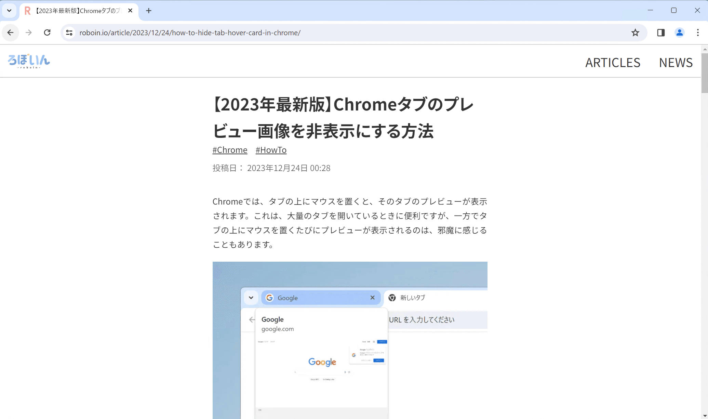Click the vertical scrollbar thumb
The width and height of the screenshot is (708, 419).
pyautogui.click(x=705, y=73)
